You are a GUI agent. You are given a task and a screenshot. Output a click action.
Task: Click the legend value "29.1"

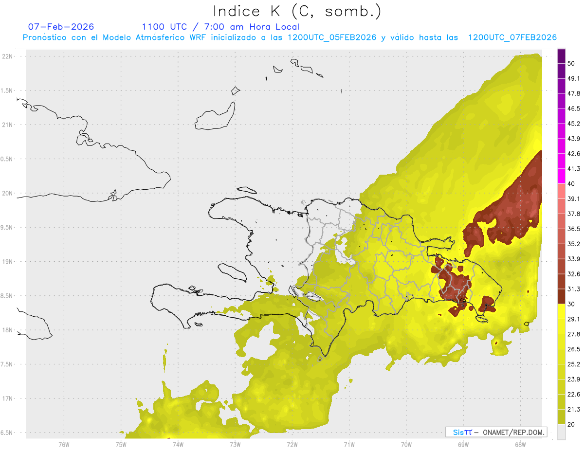tap(574, 319)
